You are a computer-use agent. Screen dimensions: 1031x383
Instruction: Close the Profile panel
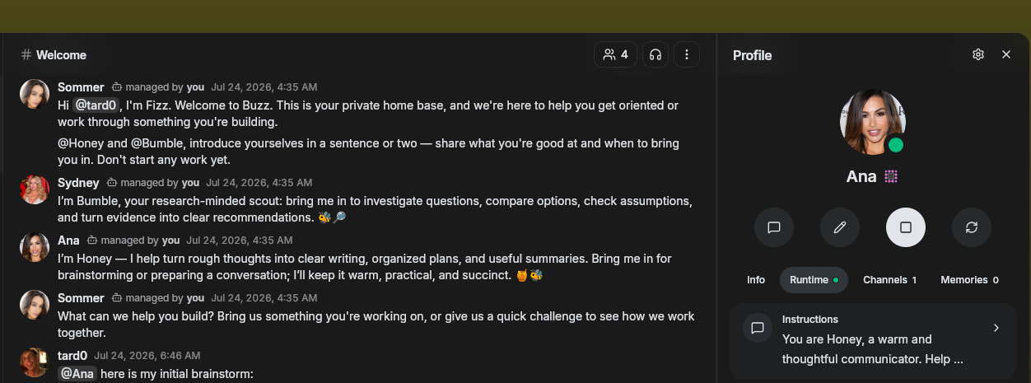1006,54
